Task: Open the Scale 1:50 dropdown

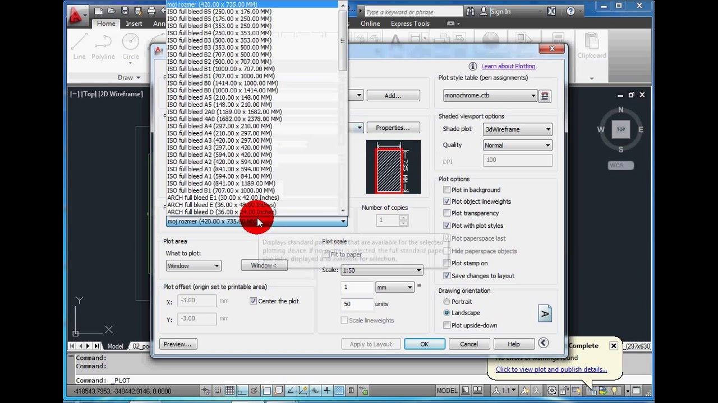Action: (382, 270)
